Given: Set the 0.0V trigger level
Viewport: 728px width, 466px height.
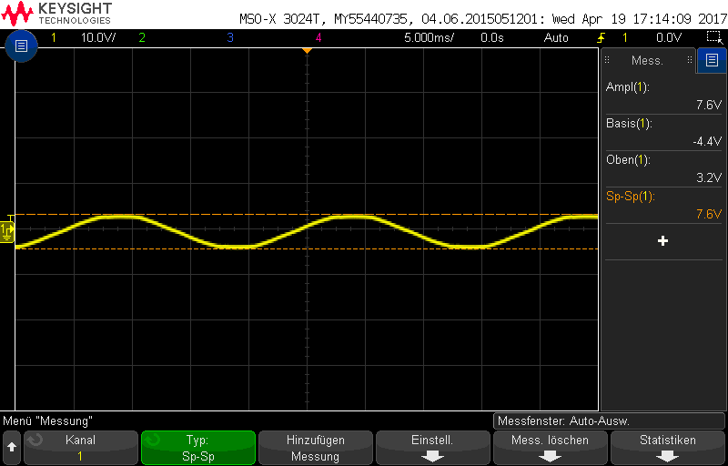Looking at the screenshot, I should [669, 37].
